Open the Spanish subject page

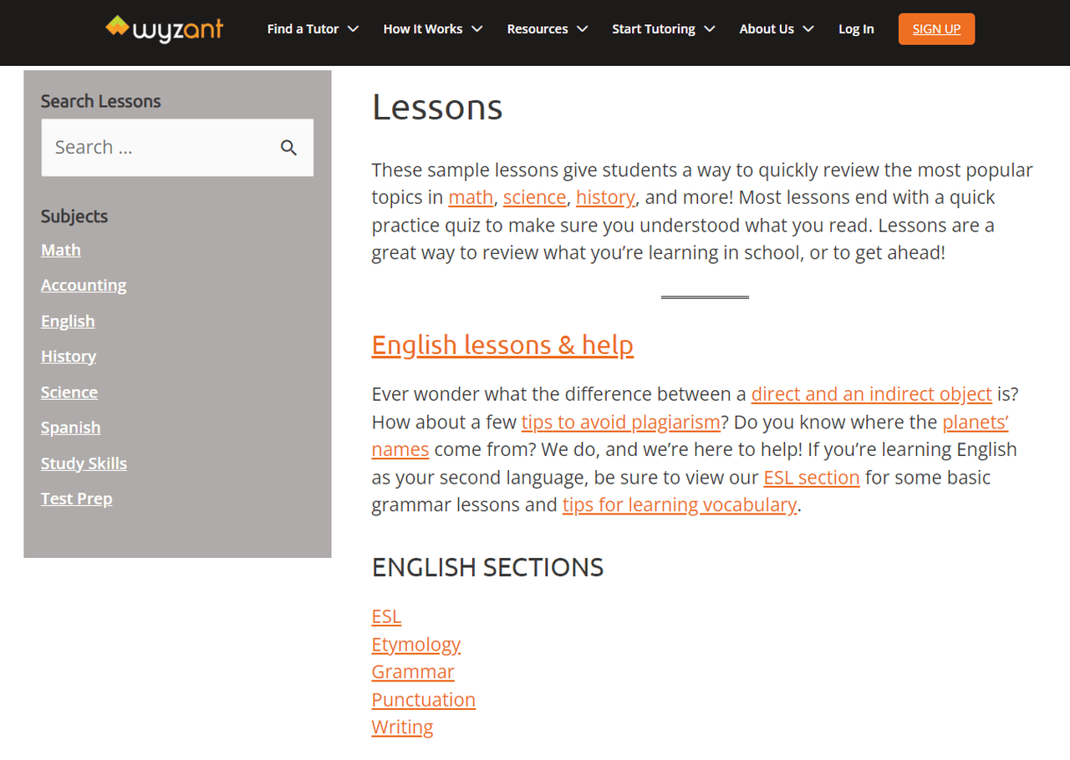click(70, 427)
